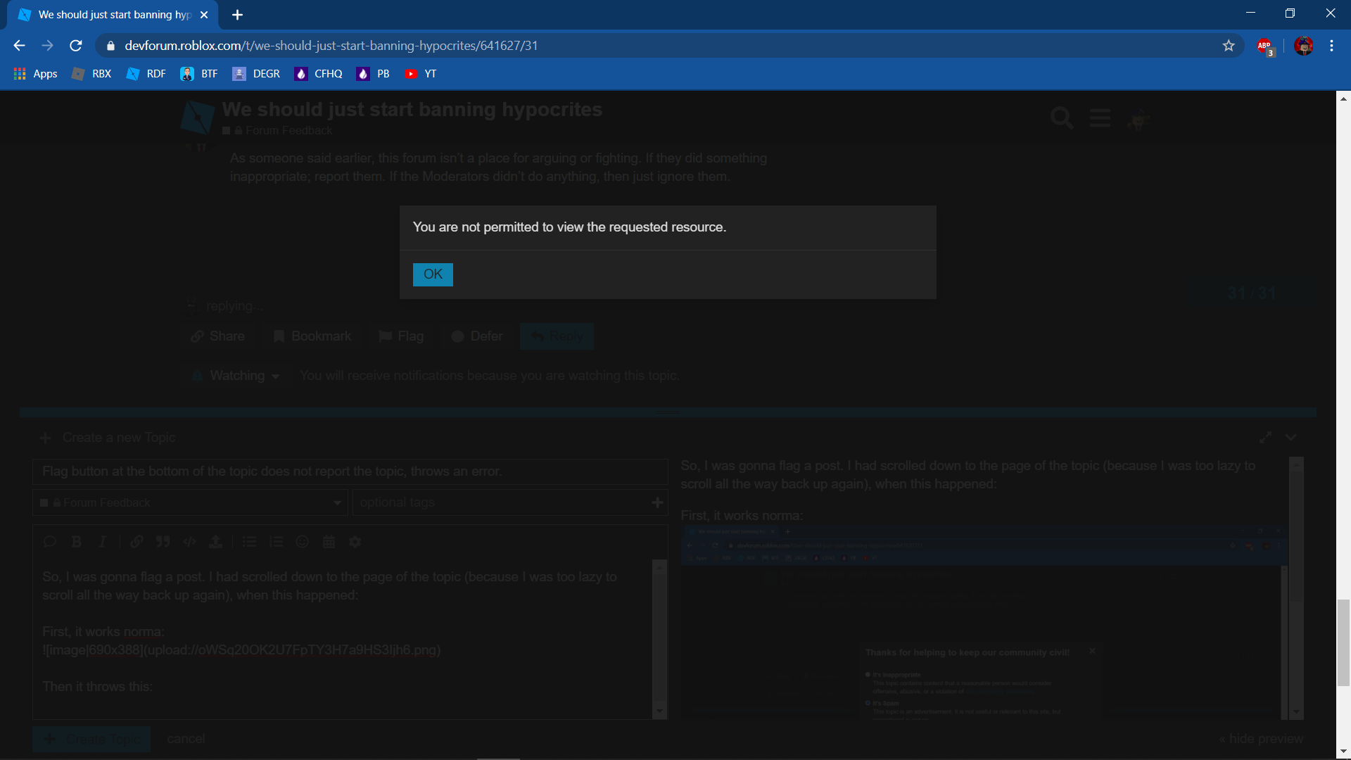Open the DEGR bookmark

256,74
